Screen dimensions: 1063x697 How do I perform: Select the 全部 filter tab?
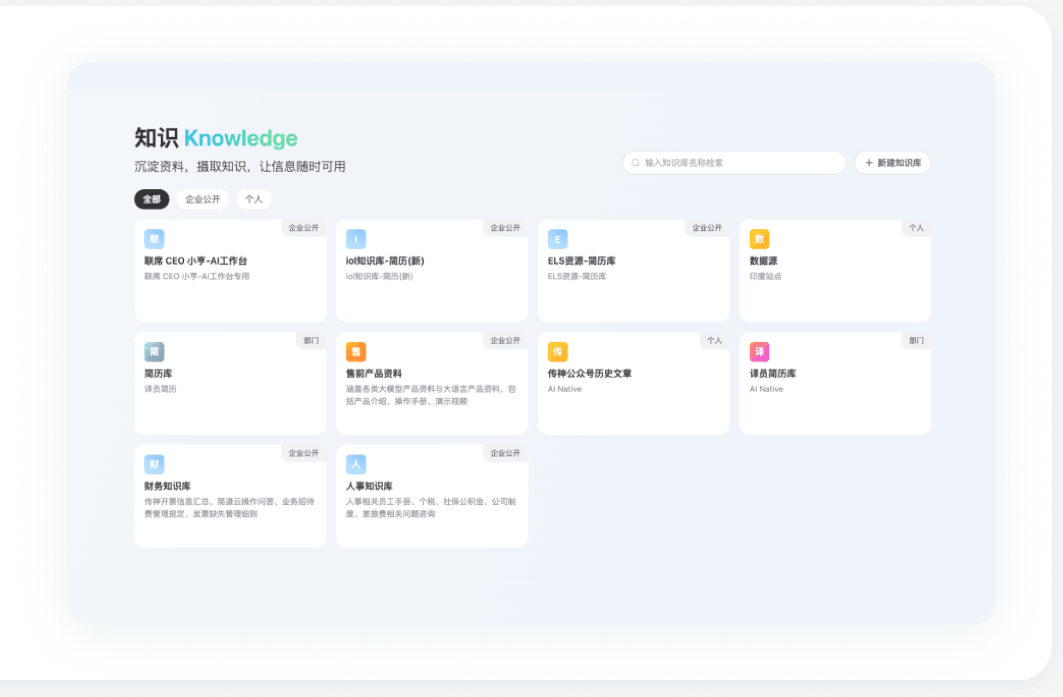pos(152,200)
